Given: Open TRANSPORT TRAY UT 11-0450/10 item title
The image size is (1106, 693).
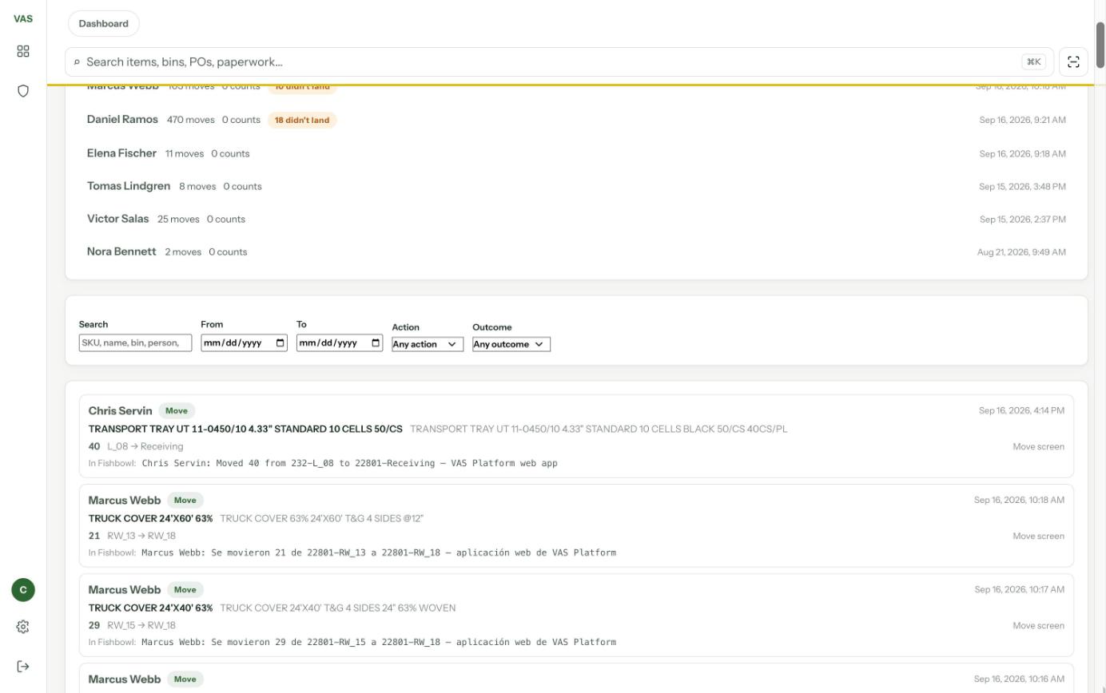Looking at the screenshot, I should [245, 429].
